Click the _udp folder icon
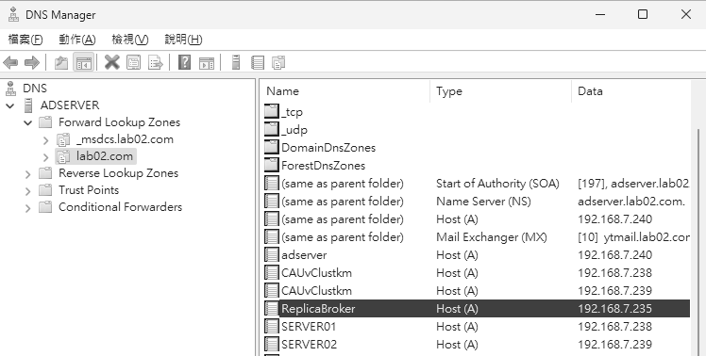The width and height of the screenshot is (706, 356). 272,129
